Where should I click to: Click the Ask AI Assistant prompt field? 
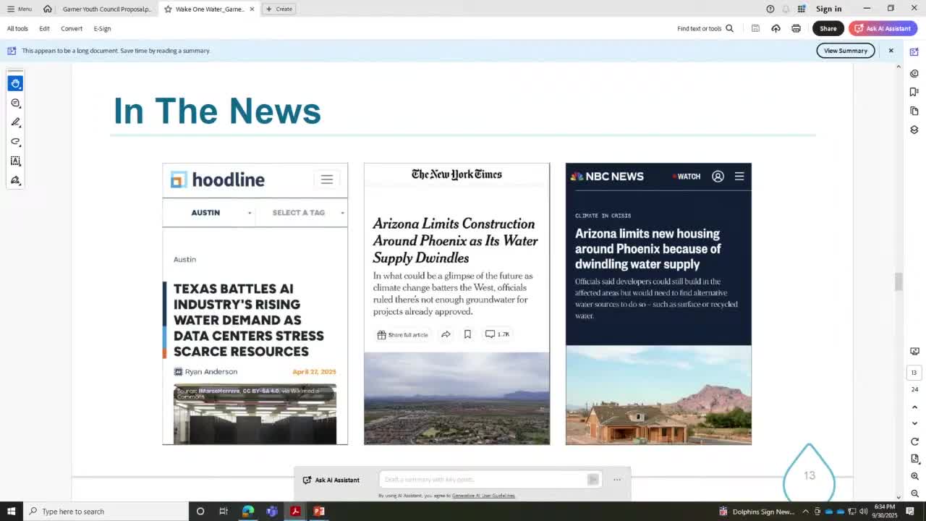click(483, 480)
